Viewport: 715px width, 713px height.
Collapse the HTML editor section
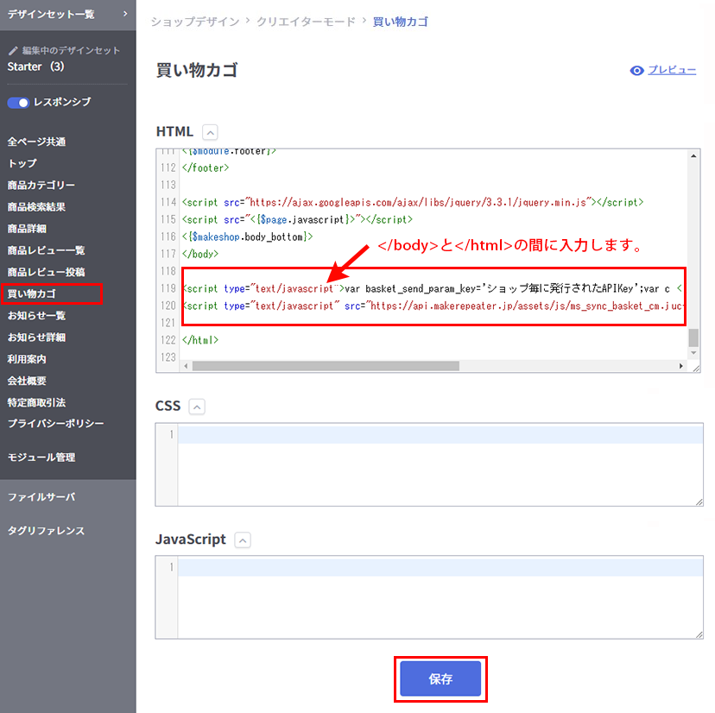(x=210, y=132)
